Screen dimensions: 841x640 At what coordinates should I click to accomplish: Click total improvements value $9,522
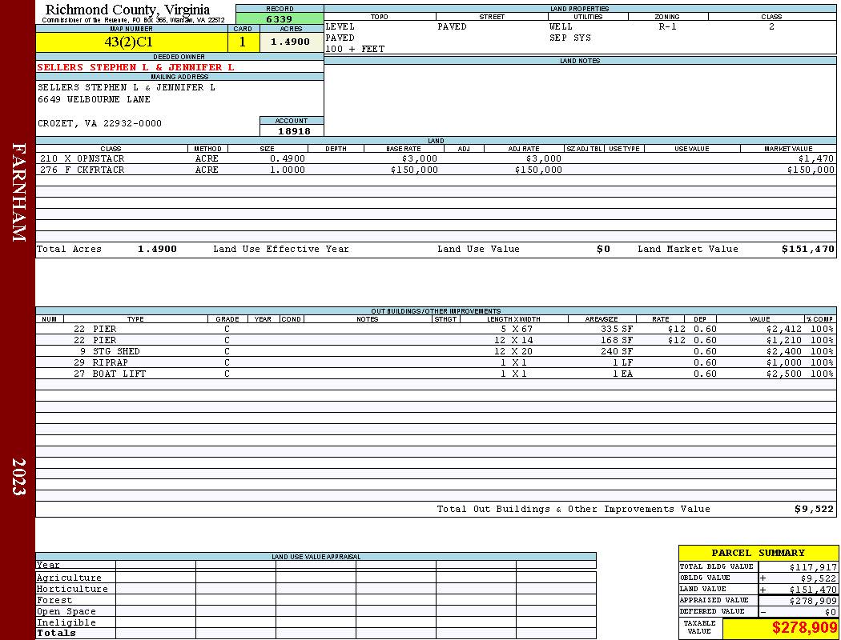[815, 510]
